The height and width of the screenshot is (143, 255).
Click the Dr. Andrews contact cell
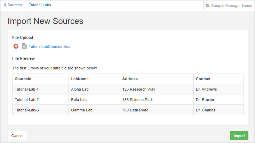(x=206, y=89)
